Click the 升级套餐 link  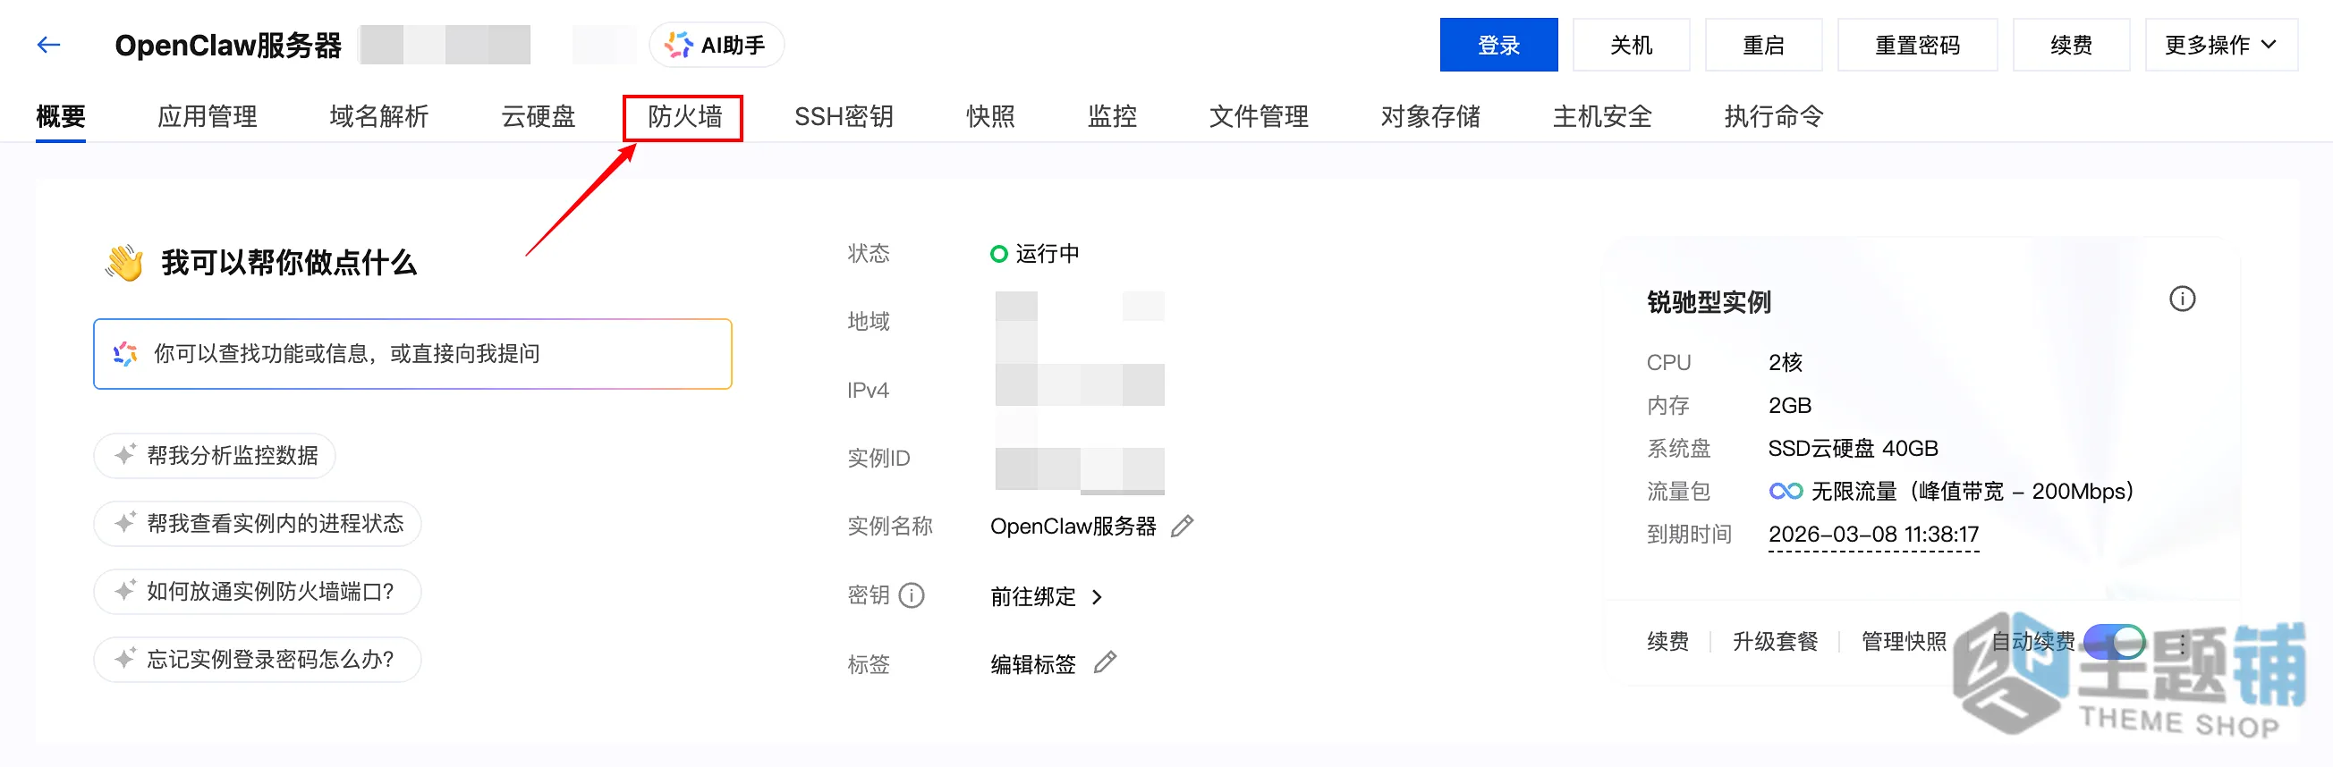tap(1774, 641)
